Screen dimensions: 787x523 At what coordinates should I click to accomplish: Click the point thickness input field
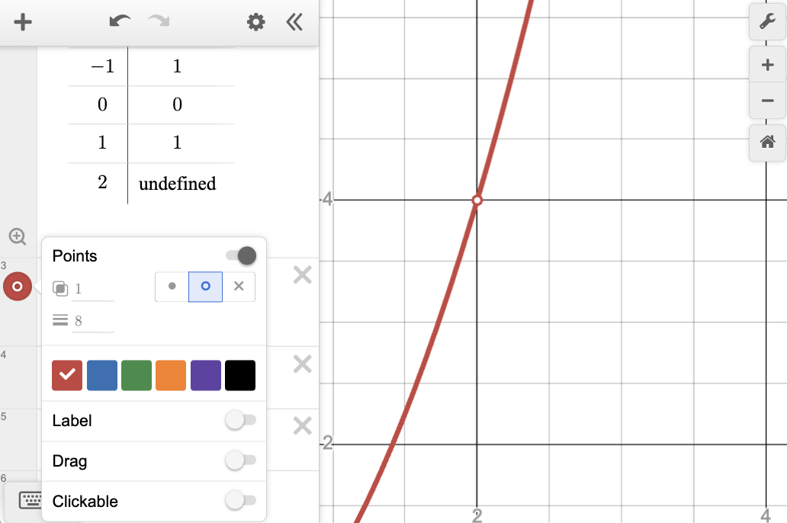93,321
